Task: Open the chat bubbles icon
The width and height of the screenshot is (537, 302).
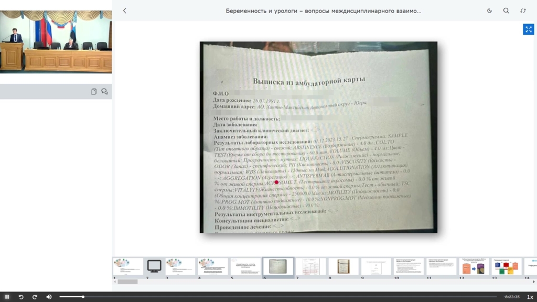Action: 104,92
